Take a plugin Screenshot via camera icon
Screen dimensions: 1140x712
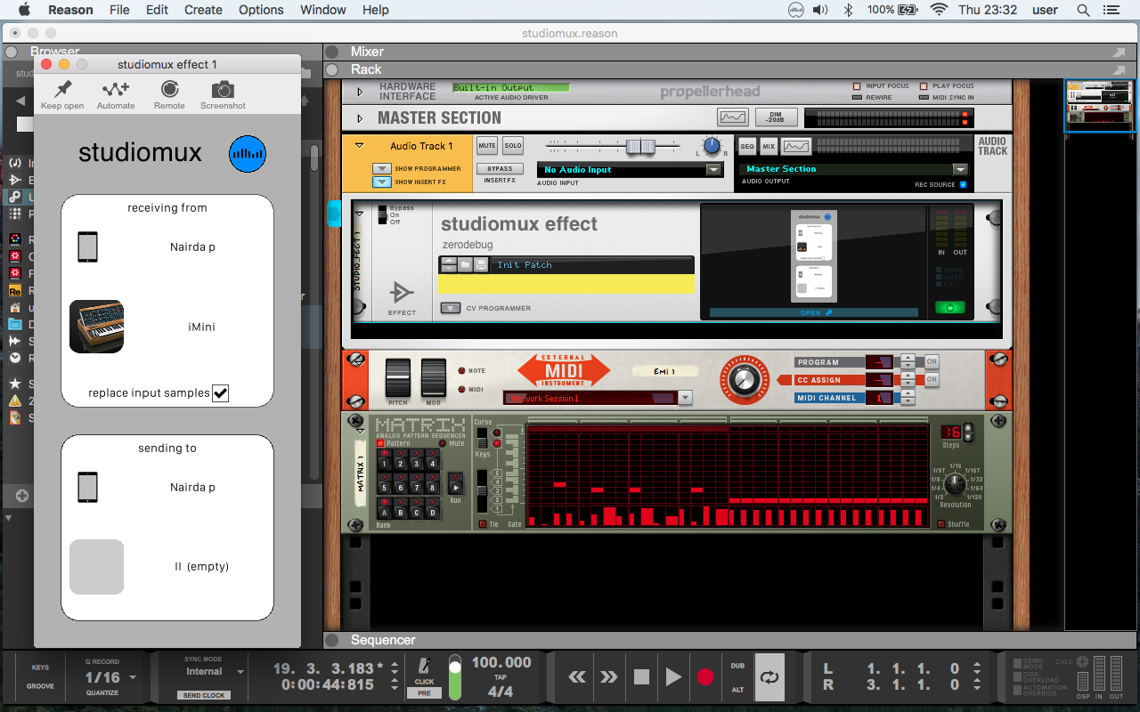(223, 89)
